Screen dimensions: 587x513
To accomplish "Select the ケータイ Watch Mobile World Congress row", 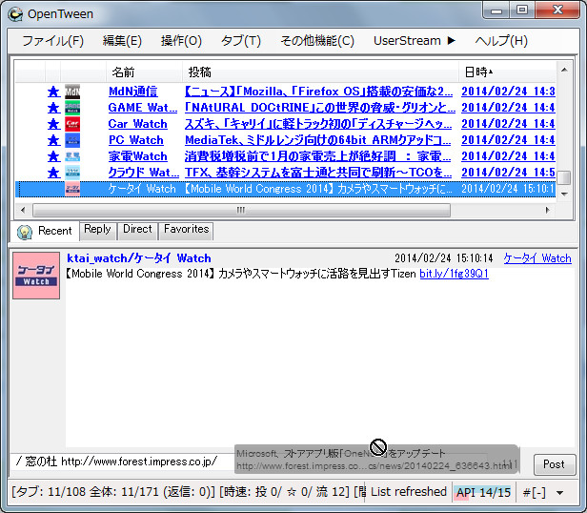I will (285, 189).
